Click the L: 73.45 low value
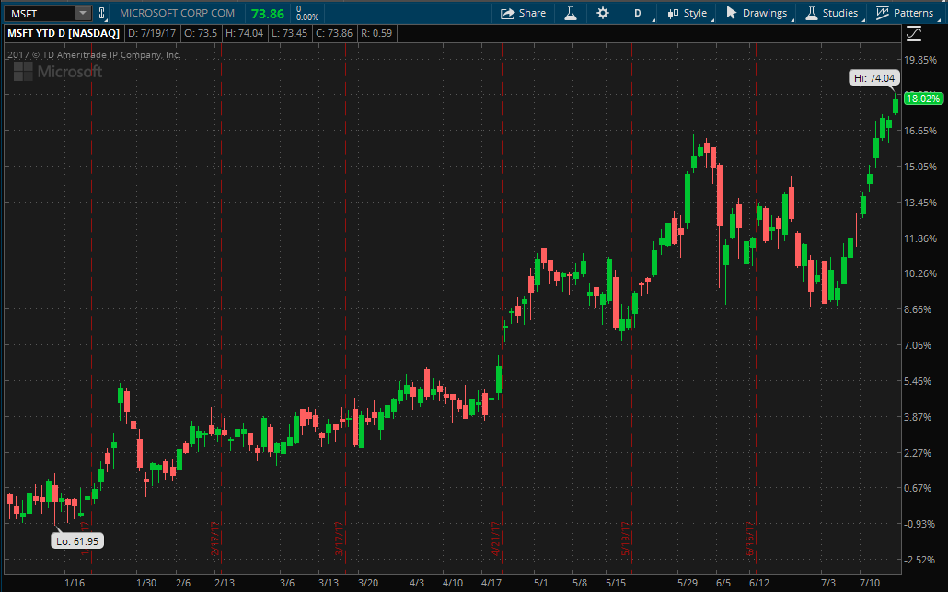 click(289, 33)
